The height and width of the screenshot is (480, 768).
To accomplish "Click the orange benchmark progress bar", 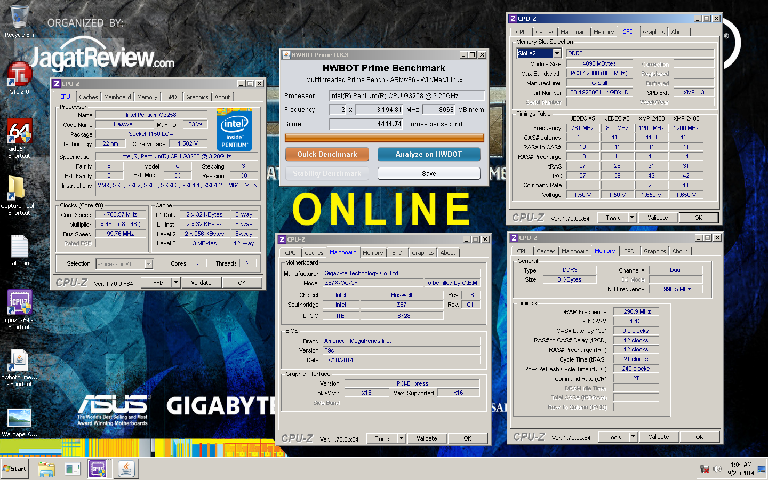I will [384, 138].
